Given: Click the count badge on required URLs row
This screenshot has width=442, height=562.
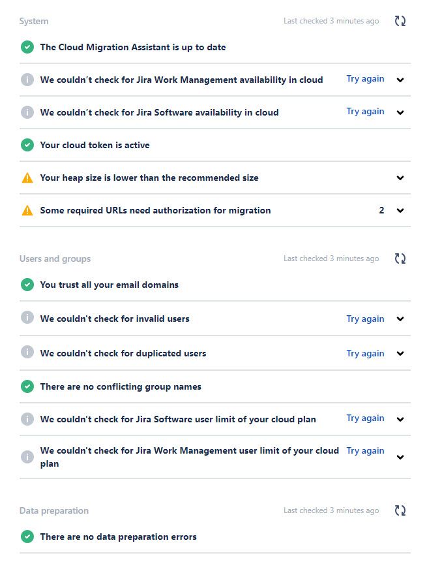Looking at the screenshot, I should coord(381,210).
